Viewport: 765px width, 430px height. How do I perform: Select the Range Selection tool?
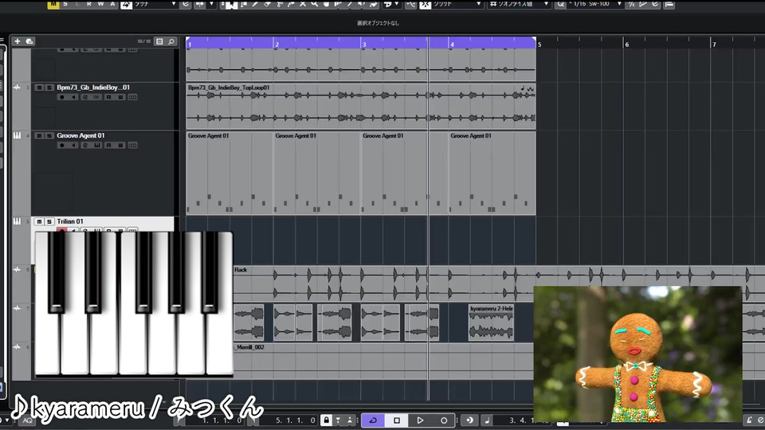243,4
